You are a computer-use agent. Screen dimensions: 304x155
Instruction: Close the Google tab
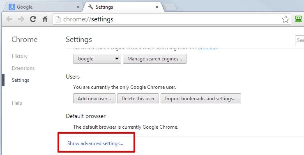(x=78, y=7)
